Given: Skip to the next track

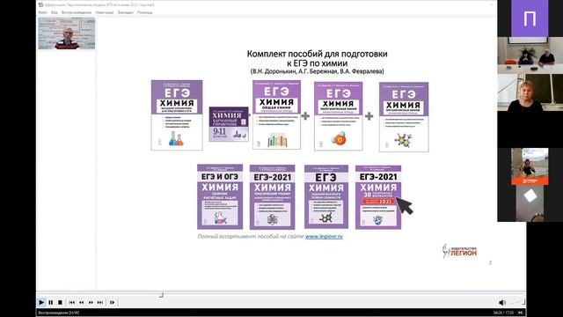Looking at the screenshot, I should coord(100,302).
